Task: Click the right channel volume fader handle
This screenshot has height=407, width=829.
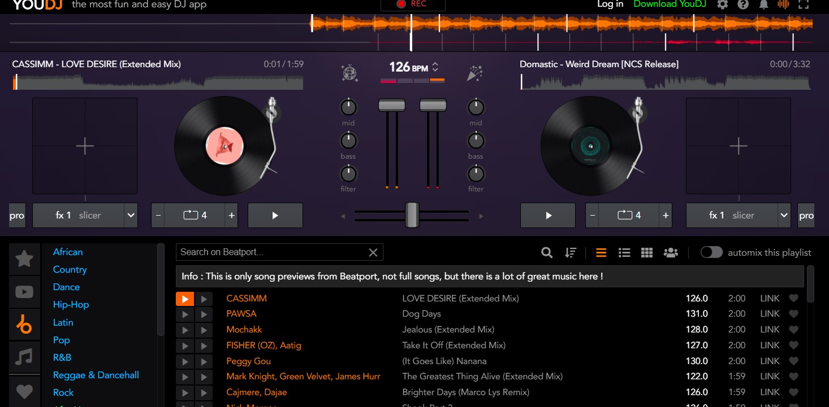Action: 433,105
